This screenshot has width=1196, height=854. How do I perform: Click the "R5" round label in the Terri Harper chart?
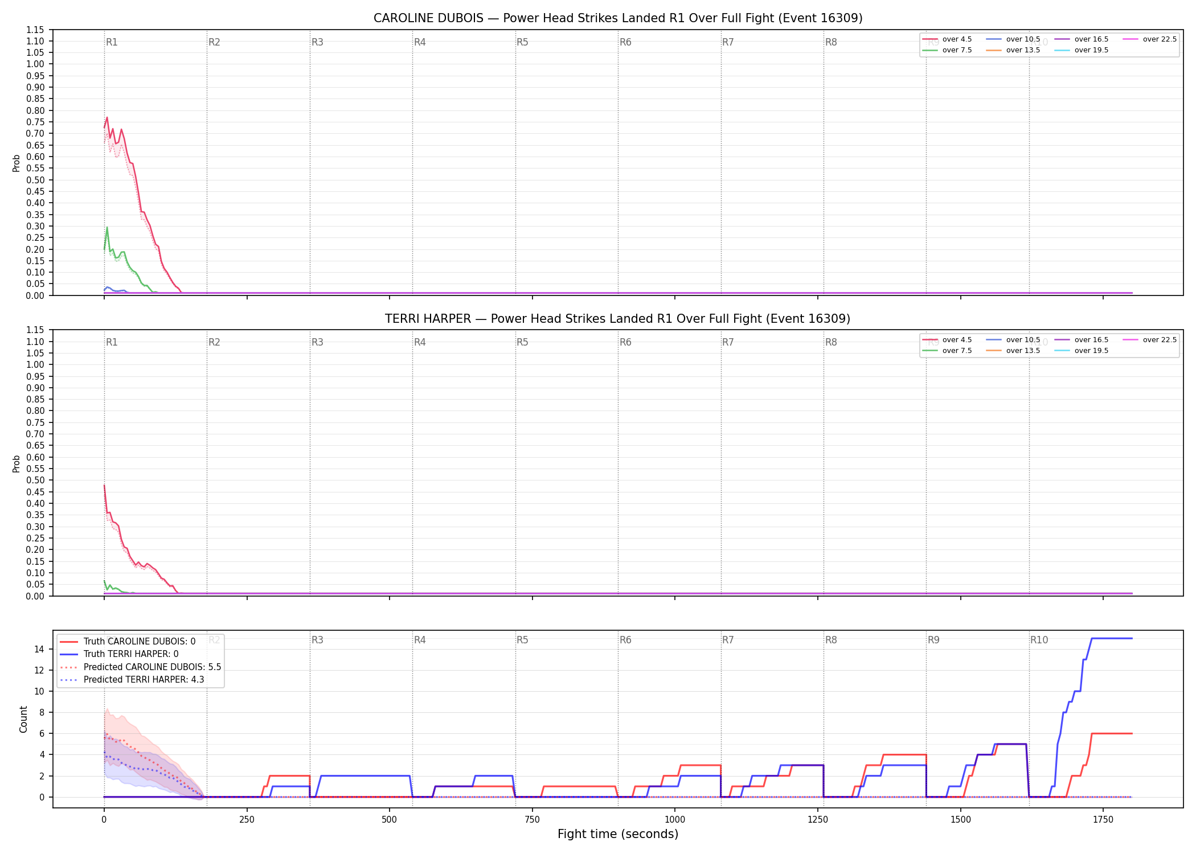click(x=522, y=342)
